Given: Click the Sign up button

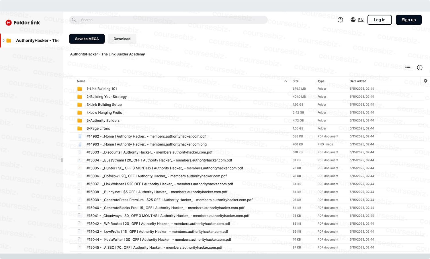Looking at the screenshot, I should (408, 20).
